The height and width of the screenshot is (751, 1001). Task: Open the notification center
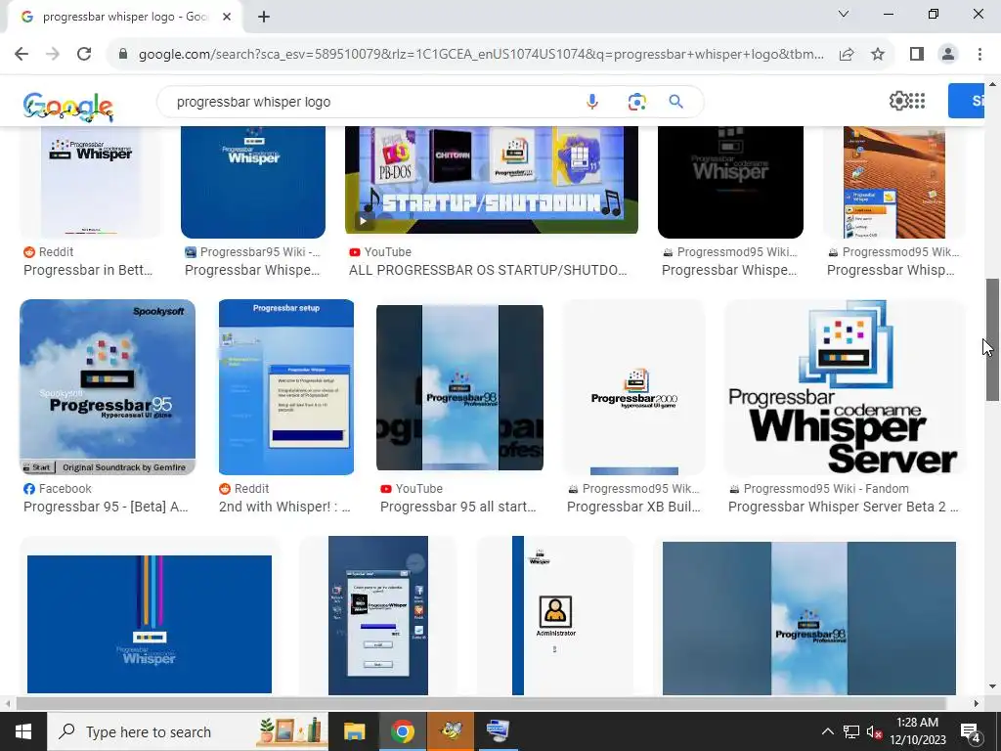point(971,732)
